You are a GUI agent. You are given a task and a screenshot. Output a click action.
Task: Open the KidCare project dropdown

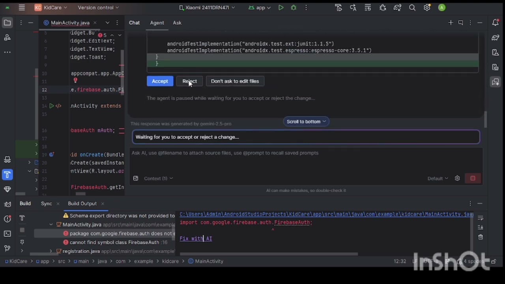51,7
